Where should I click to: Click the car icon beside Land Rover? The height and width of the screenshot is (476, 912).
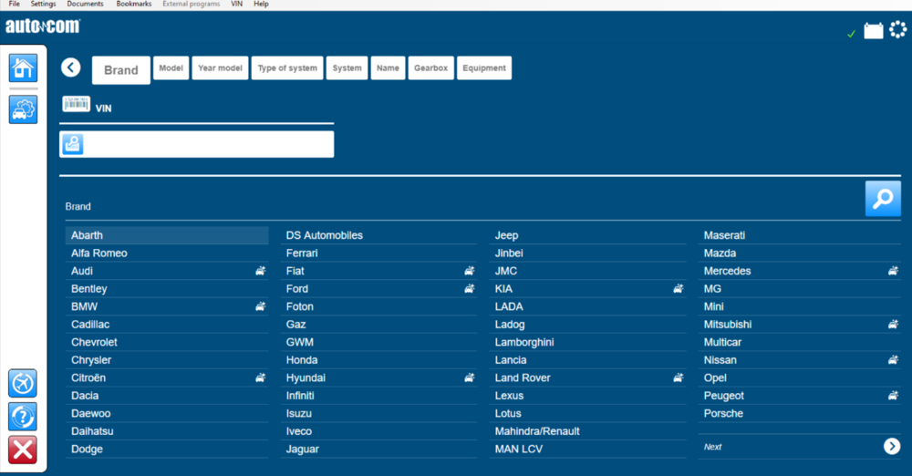[679, 378]
